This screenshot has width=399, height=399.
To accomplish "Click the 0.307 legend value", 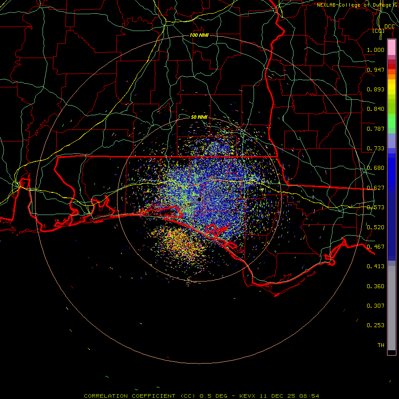I will (x=376, y=306).
